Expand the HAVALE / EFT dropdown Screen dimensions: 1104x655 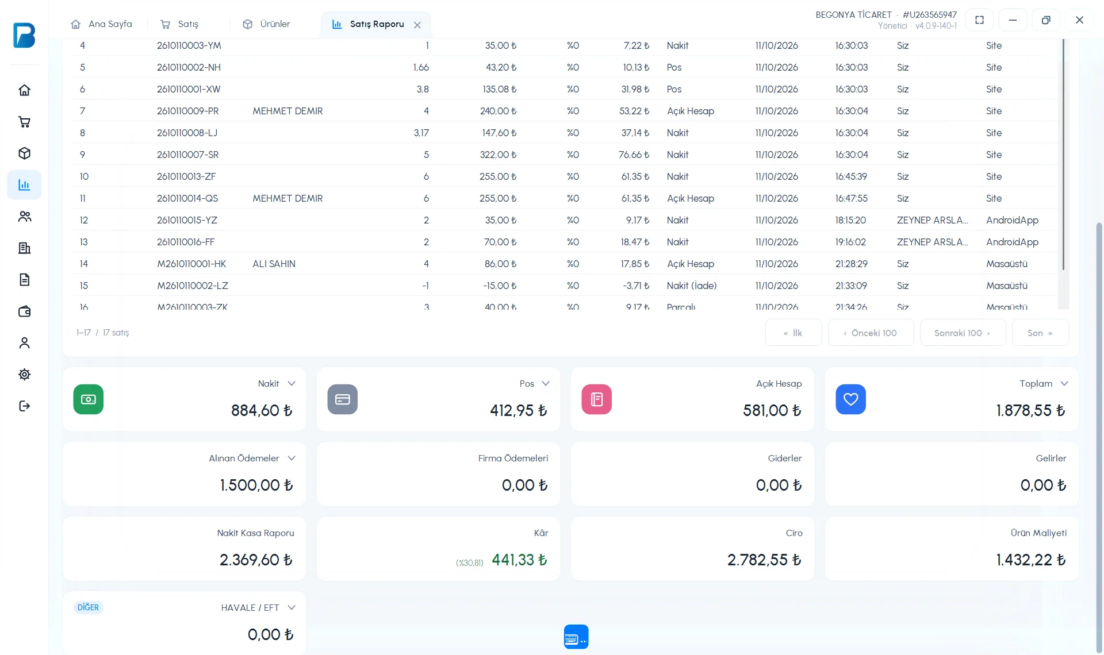coord(292,608)
